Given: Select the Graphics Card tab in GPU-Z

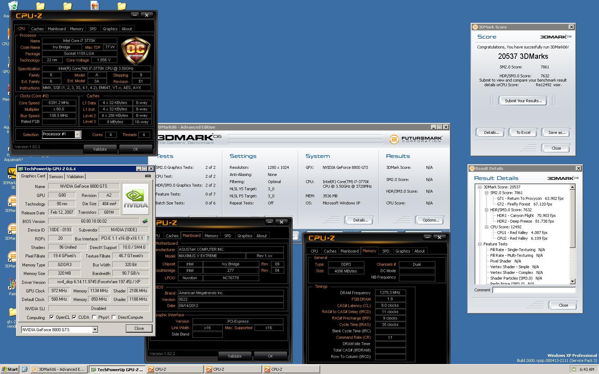Looking at the screenshot, I should [33, 176].
